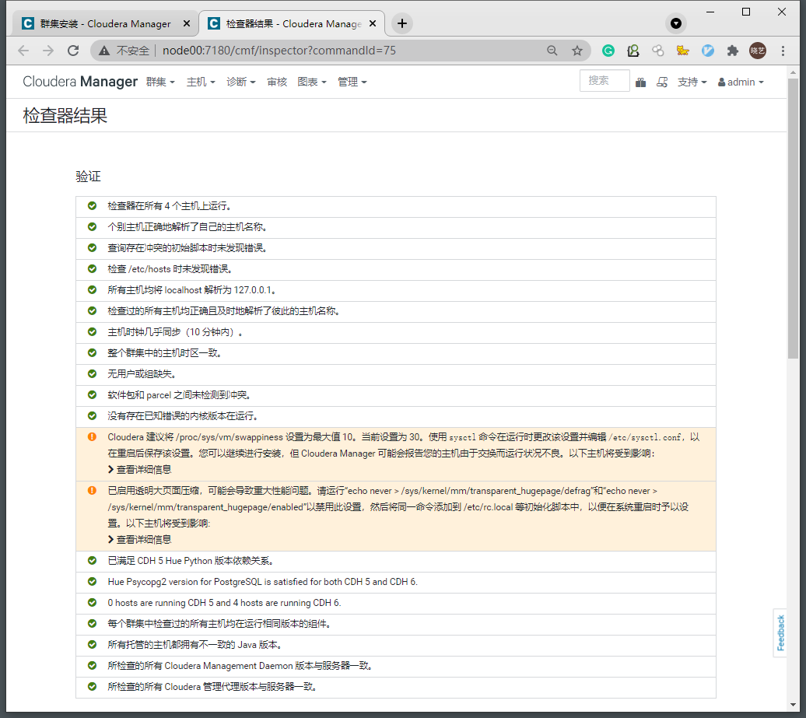Click the zoom magnifier in address bar
The height and width of the screenshot is (718, 806).
(552, 51)
